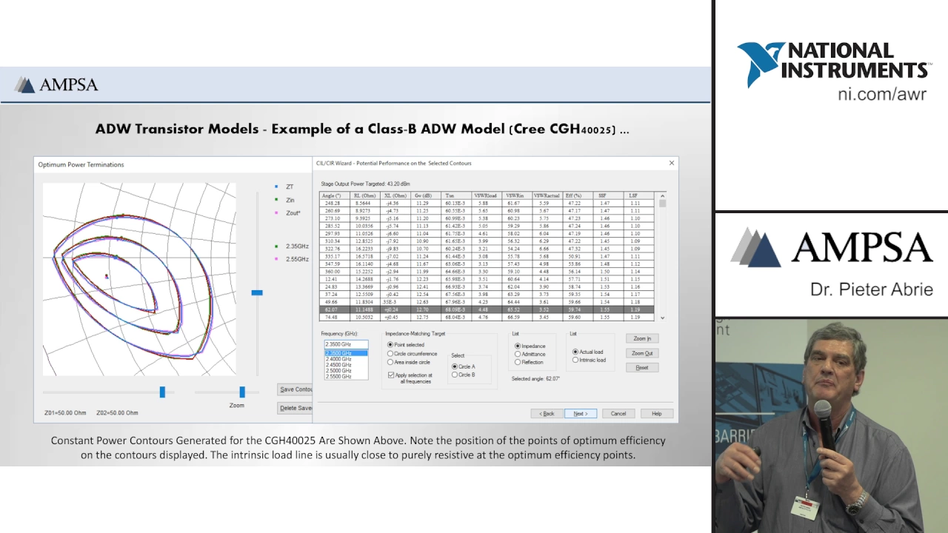Open Help in the wizard

coord(657,413)
